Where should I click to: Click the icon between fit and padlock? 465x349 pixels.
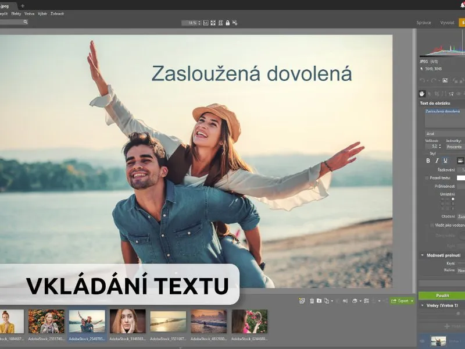pyautogui.click(x=220, y=23)
